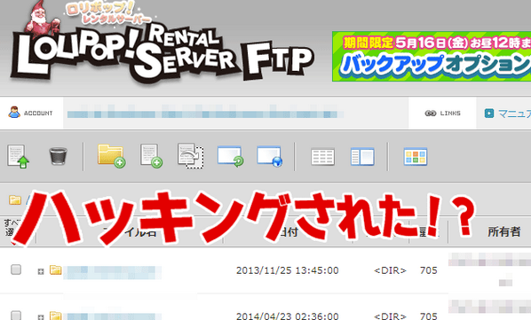This screenshot has height=320, width=531.
Task: Switch to split pane view icon
Action: 362,157
